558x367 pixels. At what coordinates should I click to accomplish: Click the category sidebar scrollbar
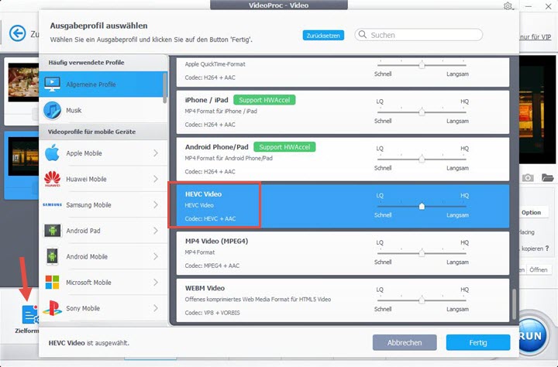pyautogui.click(x=165, y=87)
